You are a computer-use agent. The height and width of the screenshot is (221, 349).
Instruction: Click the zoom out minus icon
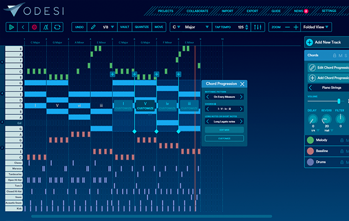click(287, 27)
